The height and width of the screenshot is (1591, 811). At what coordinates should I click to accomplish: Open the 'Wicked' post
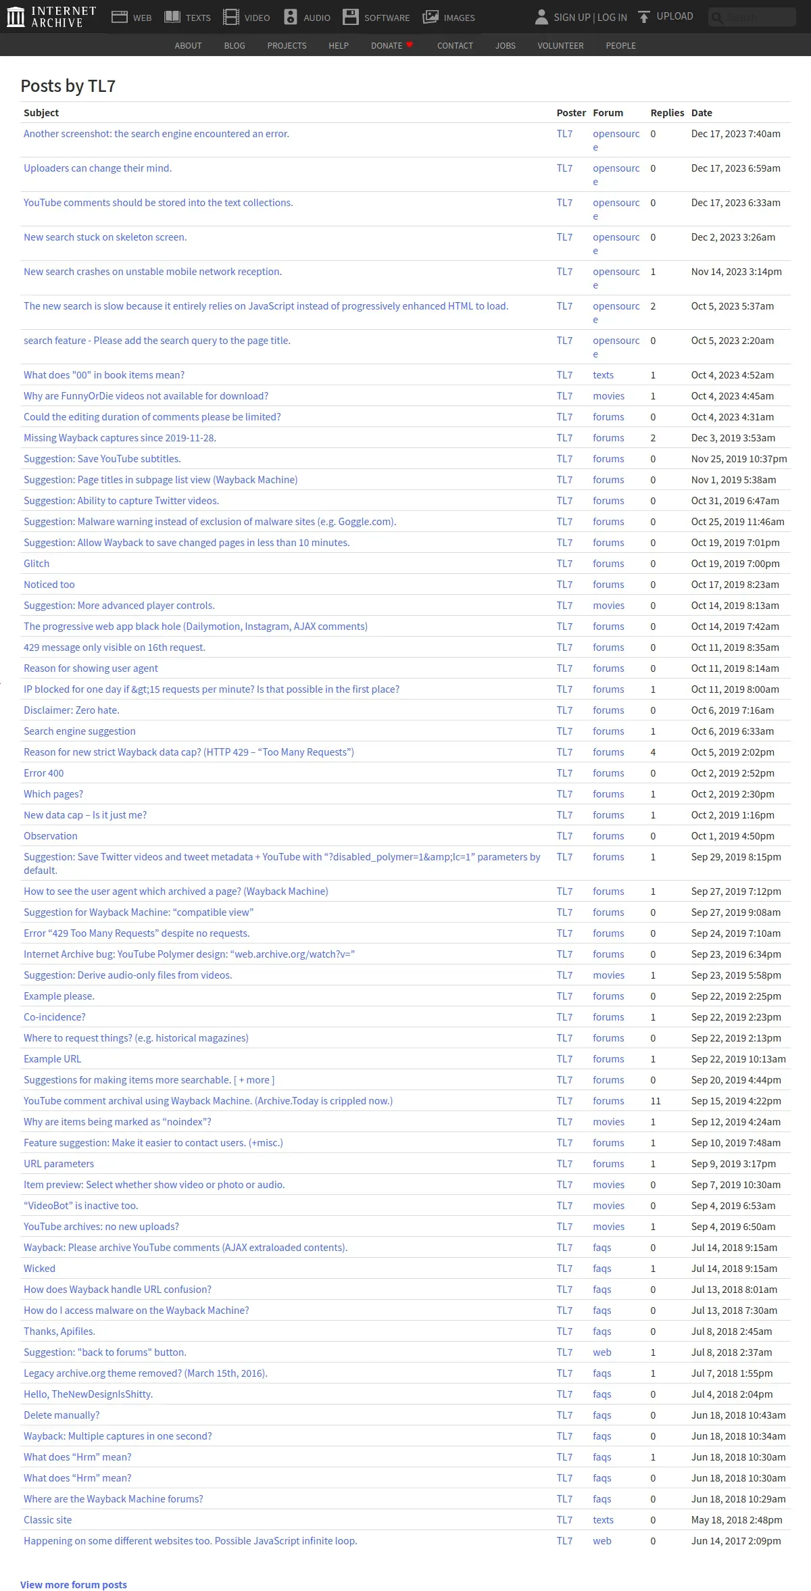[39, 1269]
